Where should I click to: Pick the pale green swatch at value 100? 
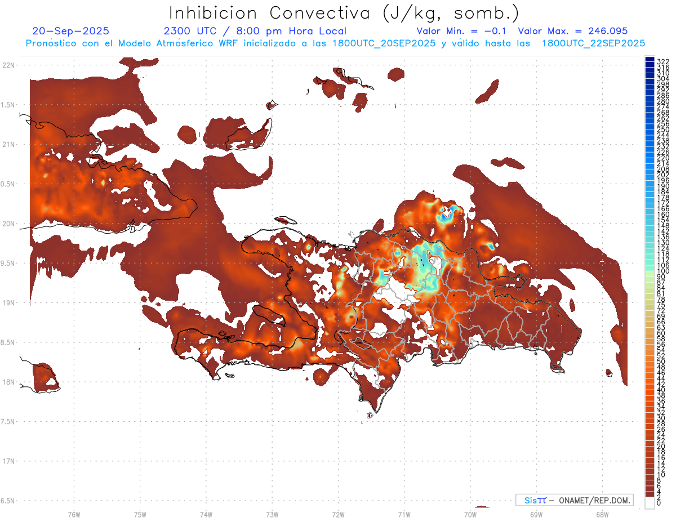coord(650,272)
